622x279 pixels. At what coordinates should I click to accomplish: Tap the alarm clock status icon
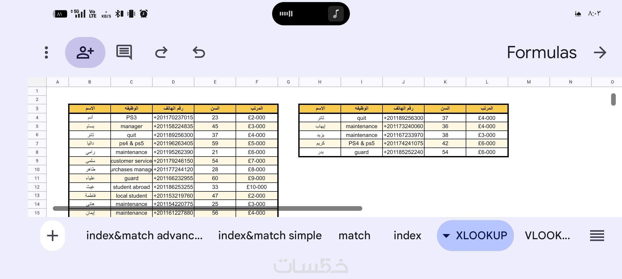coord(144,14)
